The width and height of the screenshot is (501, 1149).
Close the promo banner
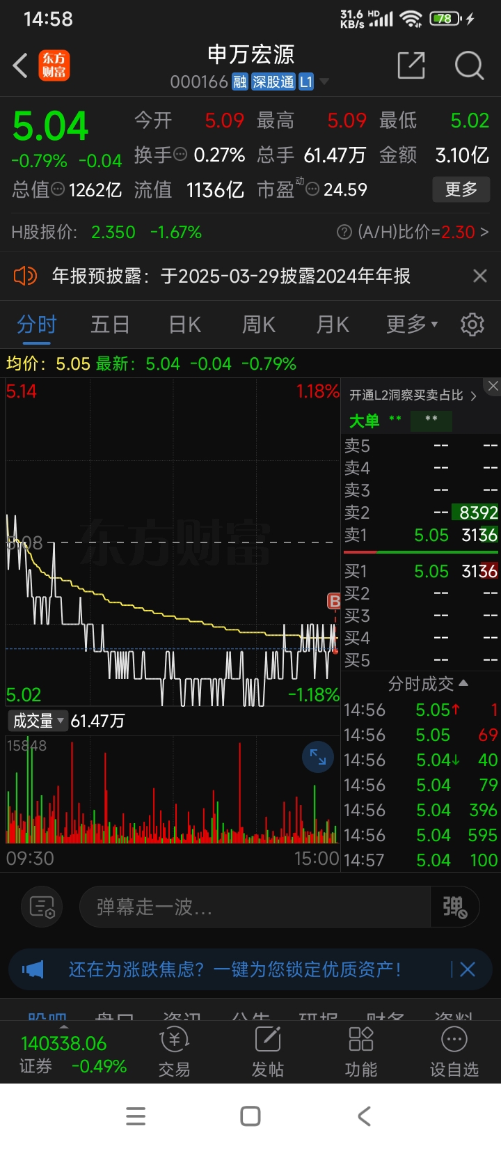[468, 969]
